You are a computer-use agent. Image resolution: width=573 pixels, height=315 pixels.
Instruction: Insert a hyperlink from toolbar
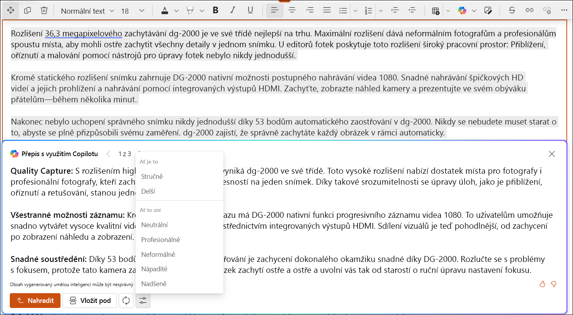(x=529, y=11)
